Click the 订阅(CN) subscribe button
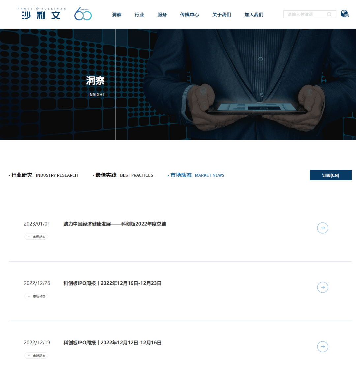The image size is (356, 379). click(x=330, y=175)
